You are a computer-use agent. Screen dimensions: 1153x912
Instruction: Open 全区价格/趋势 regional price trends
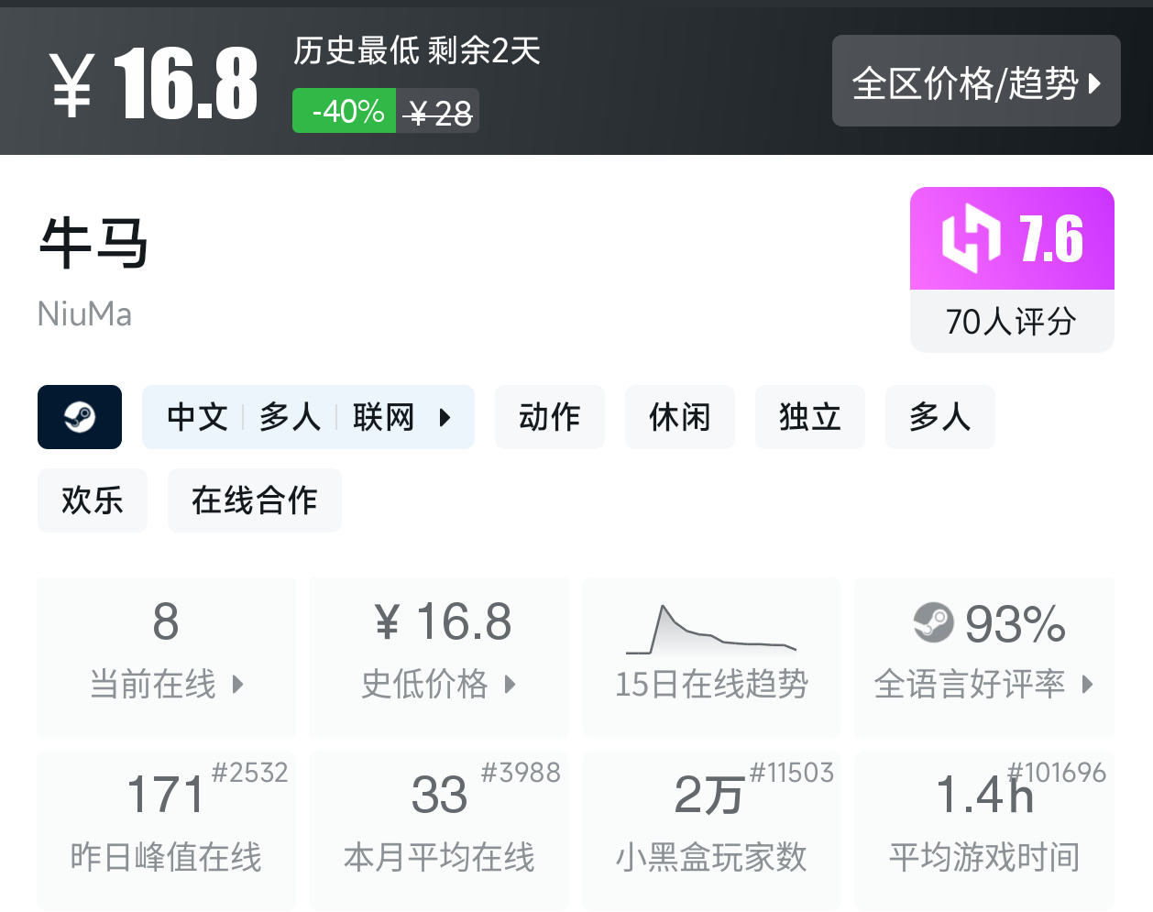pyautogui.click(x=975, y=82)
